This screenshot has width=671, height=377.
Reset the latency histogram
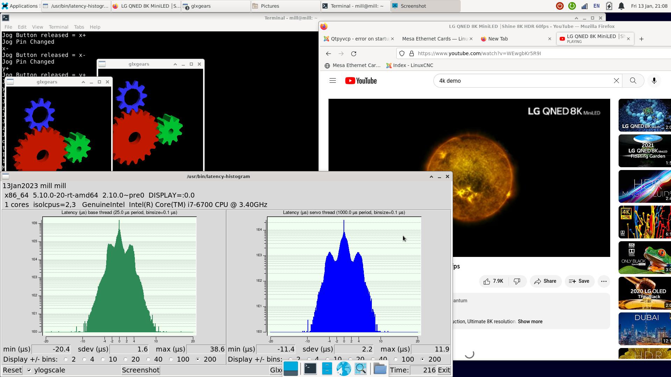tap(12, 370)
